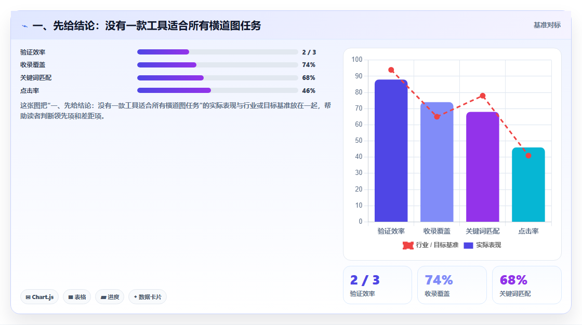Screen dimensions: 582x325
Task: Click the red benchmark point above 验证效率
Action: click(x=391, y=70)
